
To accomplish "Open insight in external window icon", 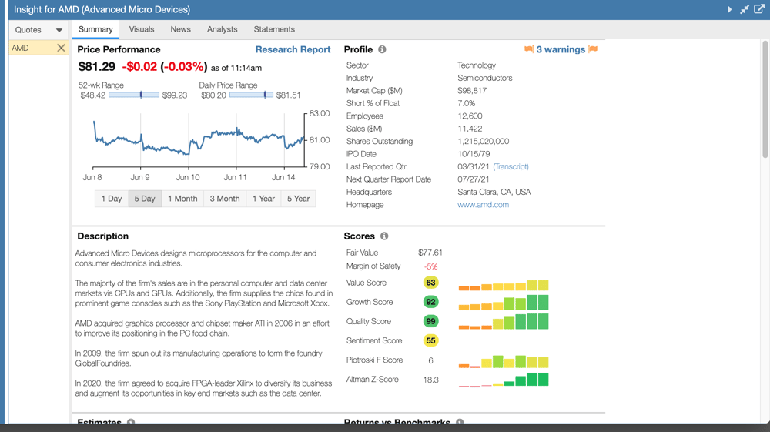I will pos(758,9).
